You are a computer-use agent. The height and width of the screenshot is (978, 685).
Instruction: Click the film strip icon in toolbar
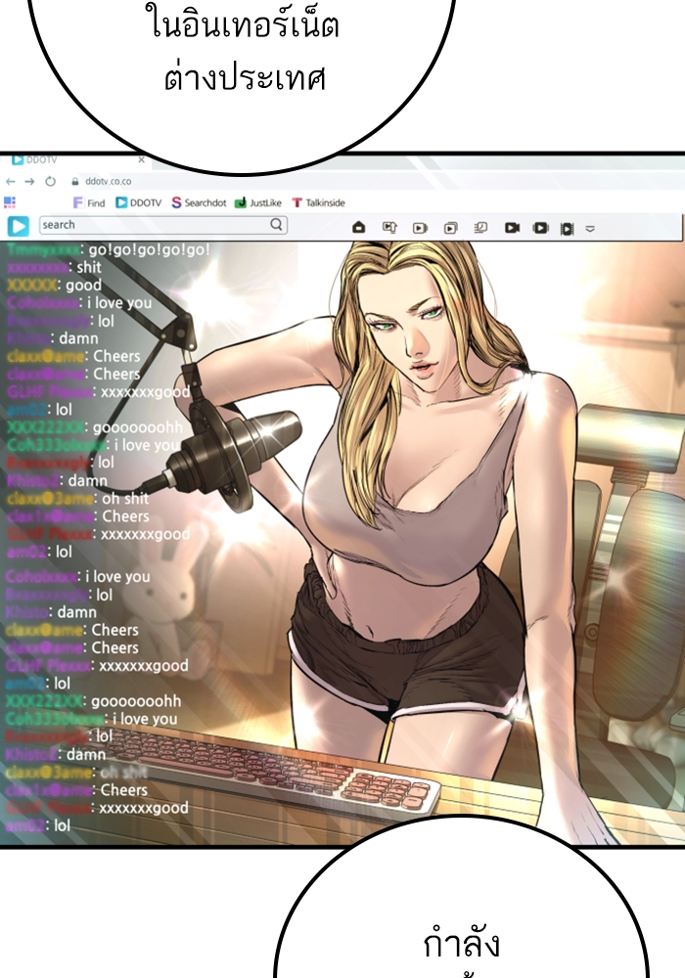pos(567,229)
